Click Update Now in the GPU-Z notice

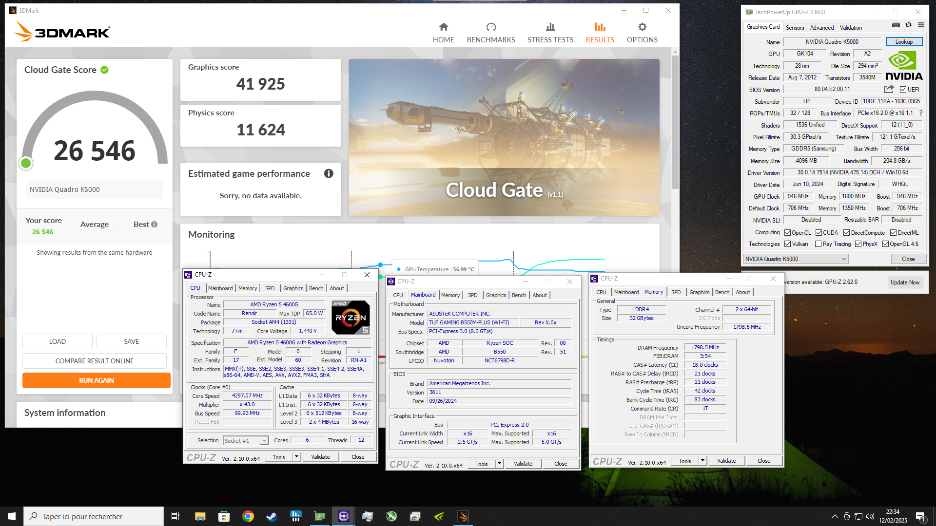point(905,282)
